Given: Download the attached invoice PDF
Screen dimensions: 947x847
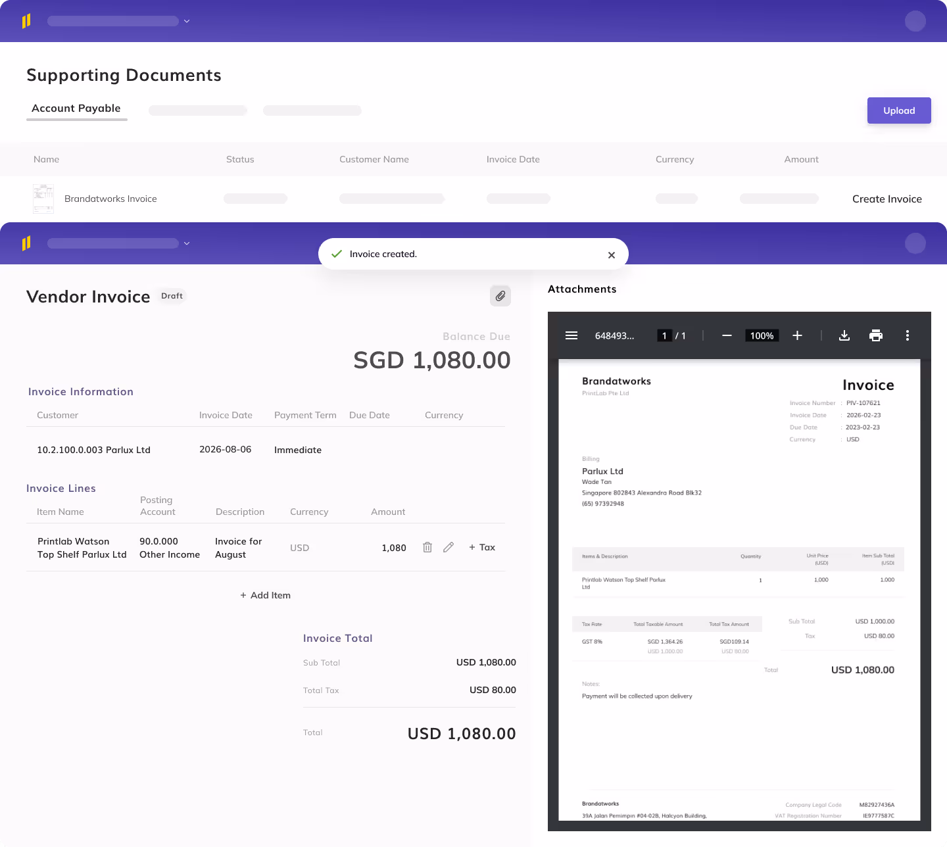Looking at the screenshot, I should pyautogui.click(x=844, y=335).
